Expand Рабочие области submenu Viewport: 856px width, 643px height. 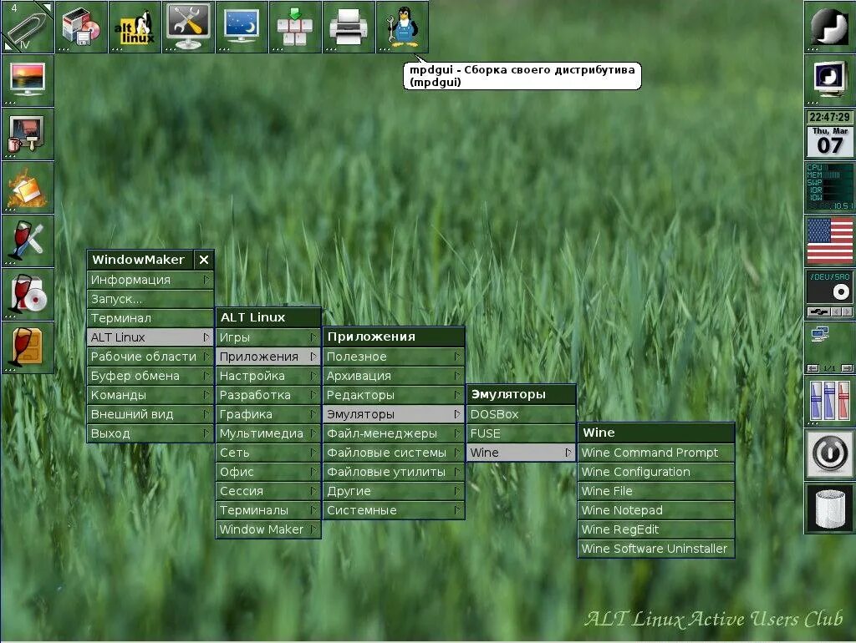[150, 357]
